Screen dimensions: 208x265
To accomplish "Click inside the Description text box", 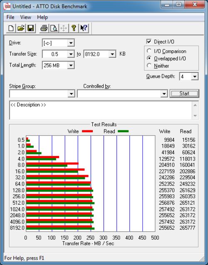I will pyautogui.click(x=101, y=110).
